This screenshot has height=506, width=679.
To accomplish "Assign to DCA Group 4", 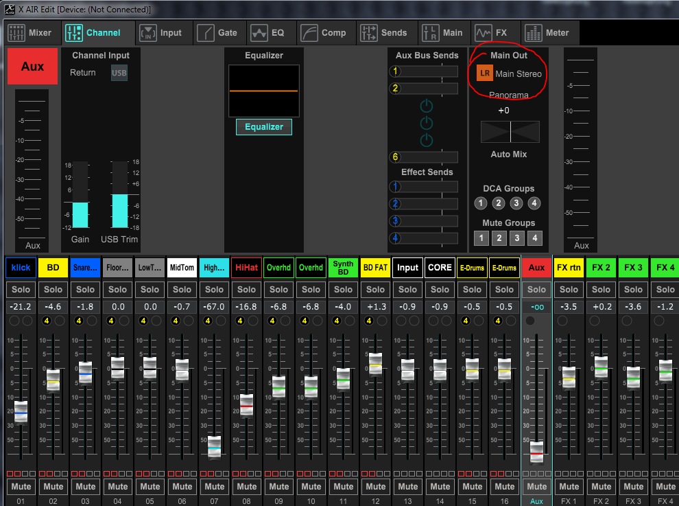I will point(534,203).
